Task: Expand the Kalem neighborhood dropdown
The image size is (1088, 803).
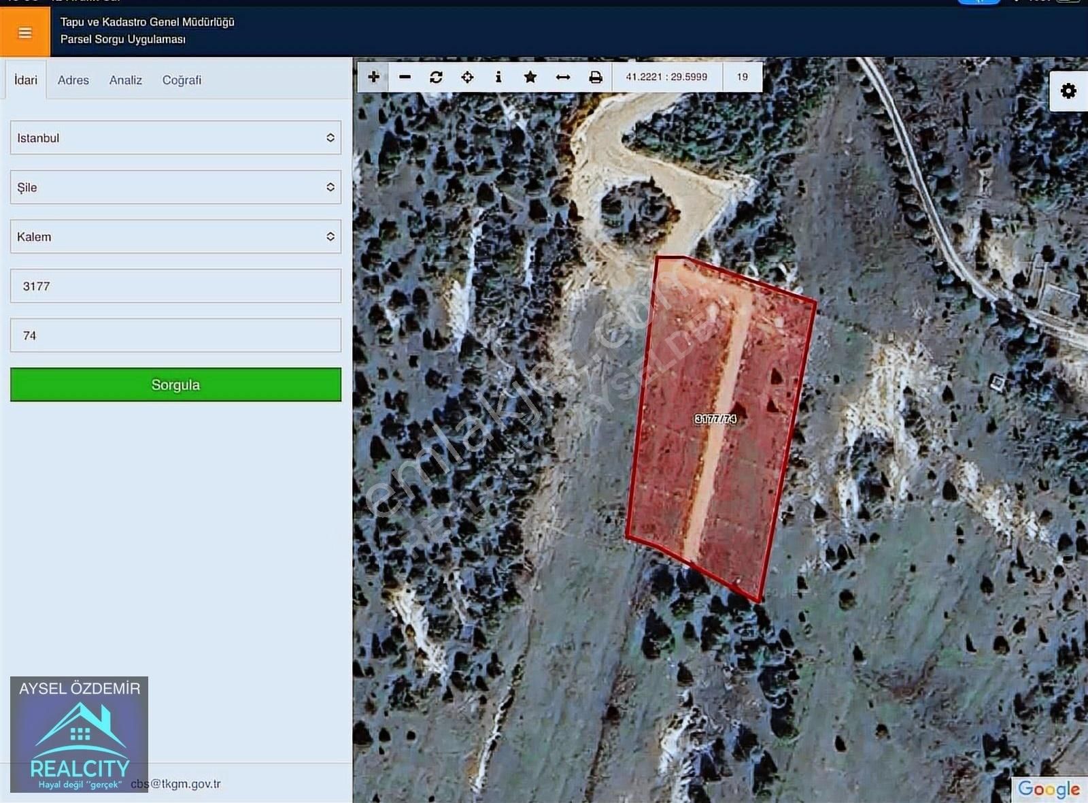Action: tap(175, 236)
